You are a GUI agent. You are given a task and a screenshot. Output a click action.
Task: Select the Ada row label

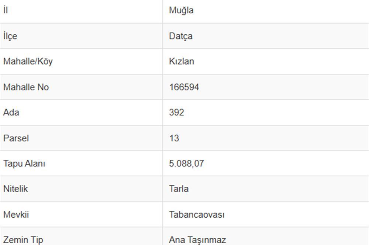coord(11,113)
